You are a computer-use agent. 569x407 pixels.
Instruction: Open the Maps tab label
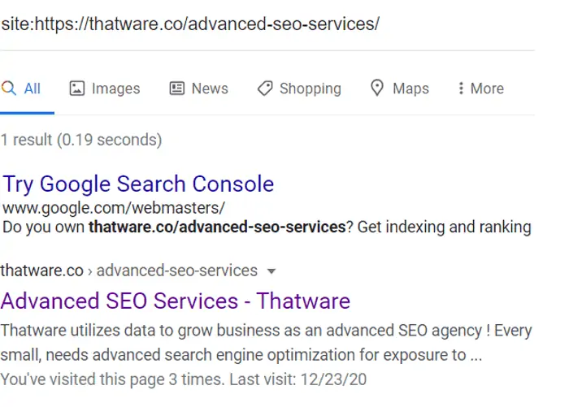(x=410, y=89)
